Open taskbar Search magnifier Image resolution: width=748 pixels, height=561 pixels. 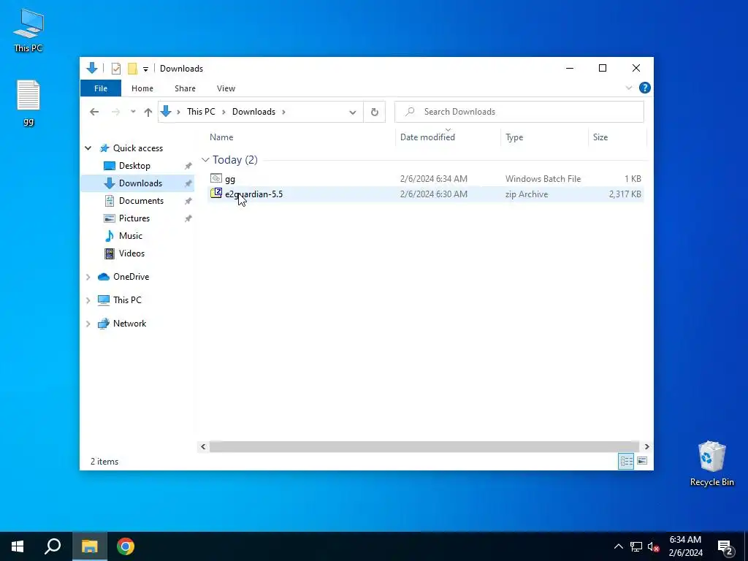pyautogui.click(x=53, y=546)
